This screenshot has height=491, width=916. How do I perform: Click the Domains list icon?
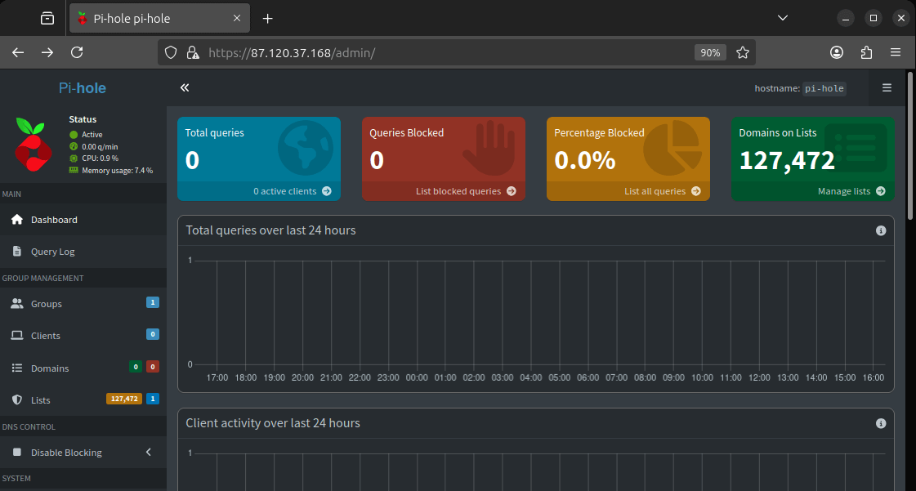(x=17, y=368)
